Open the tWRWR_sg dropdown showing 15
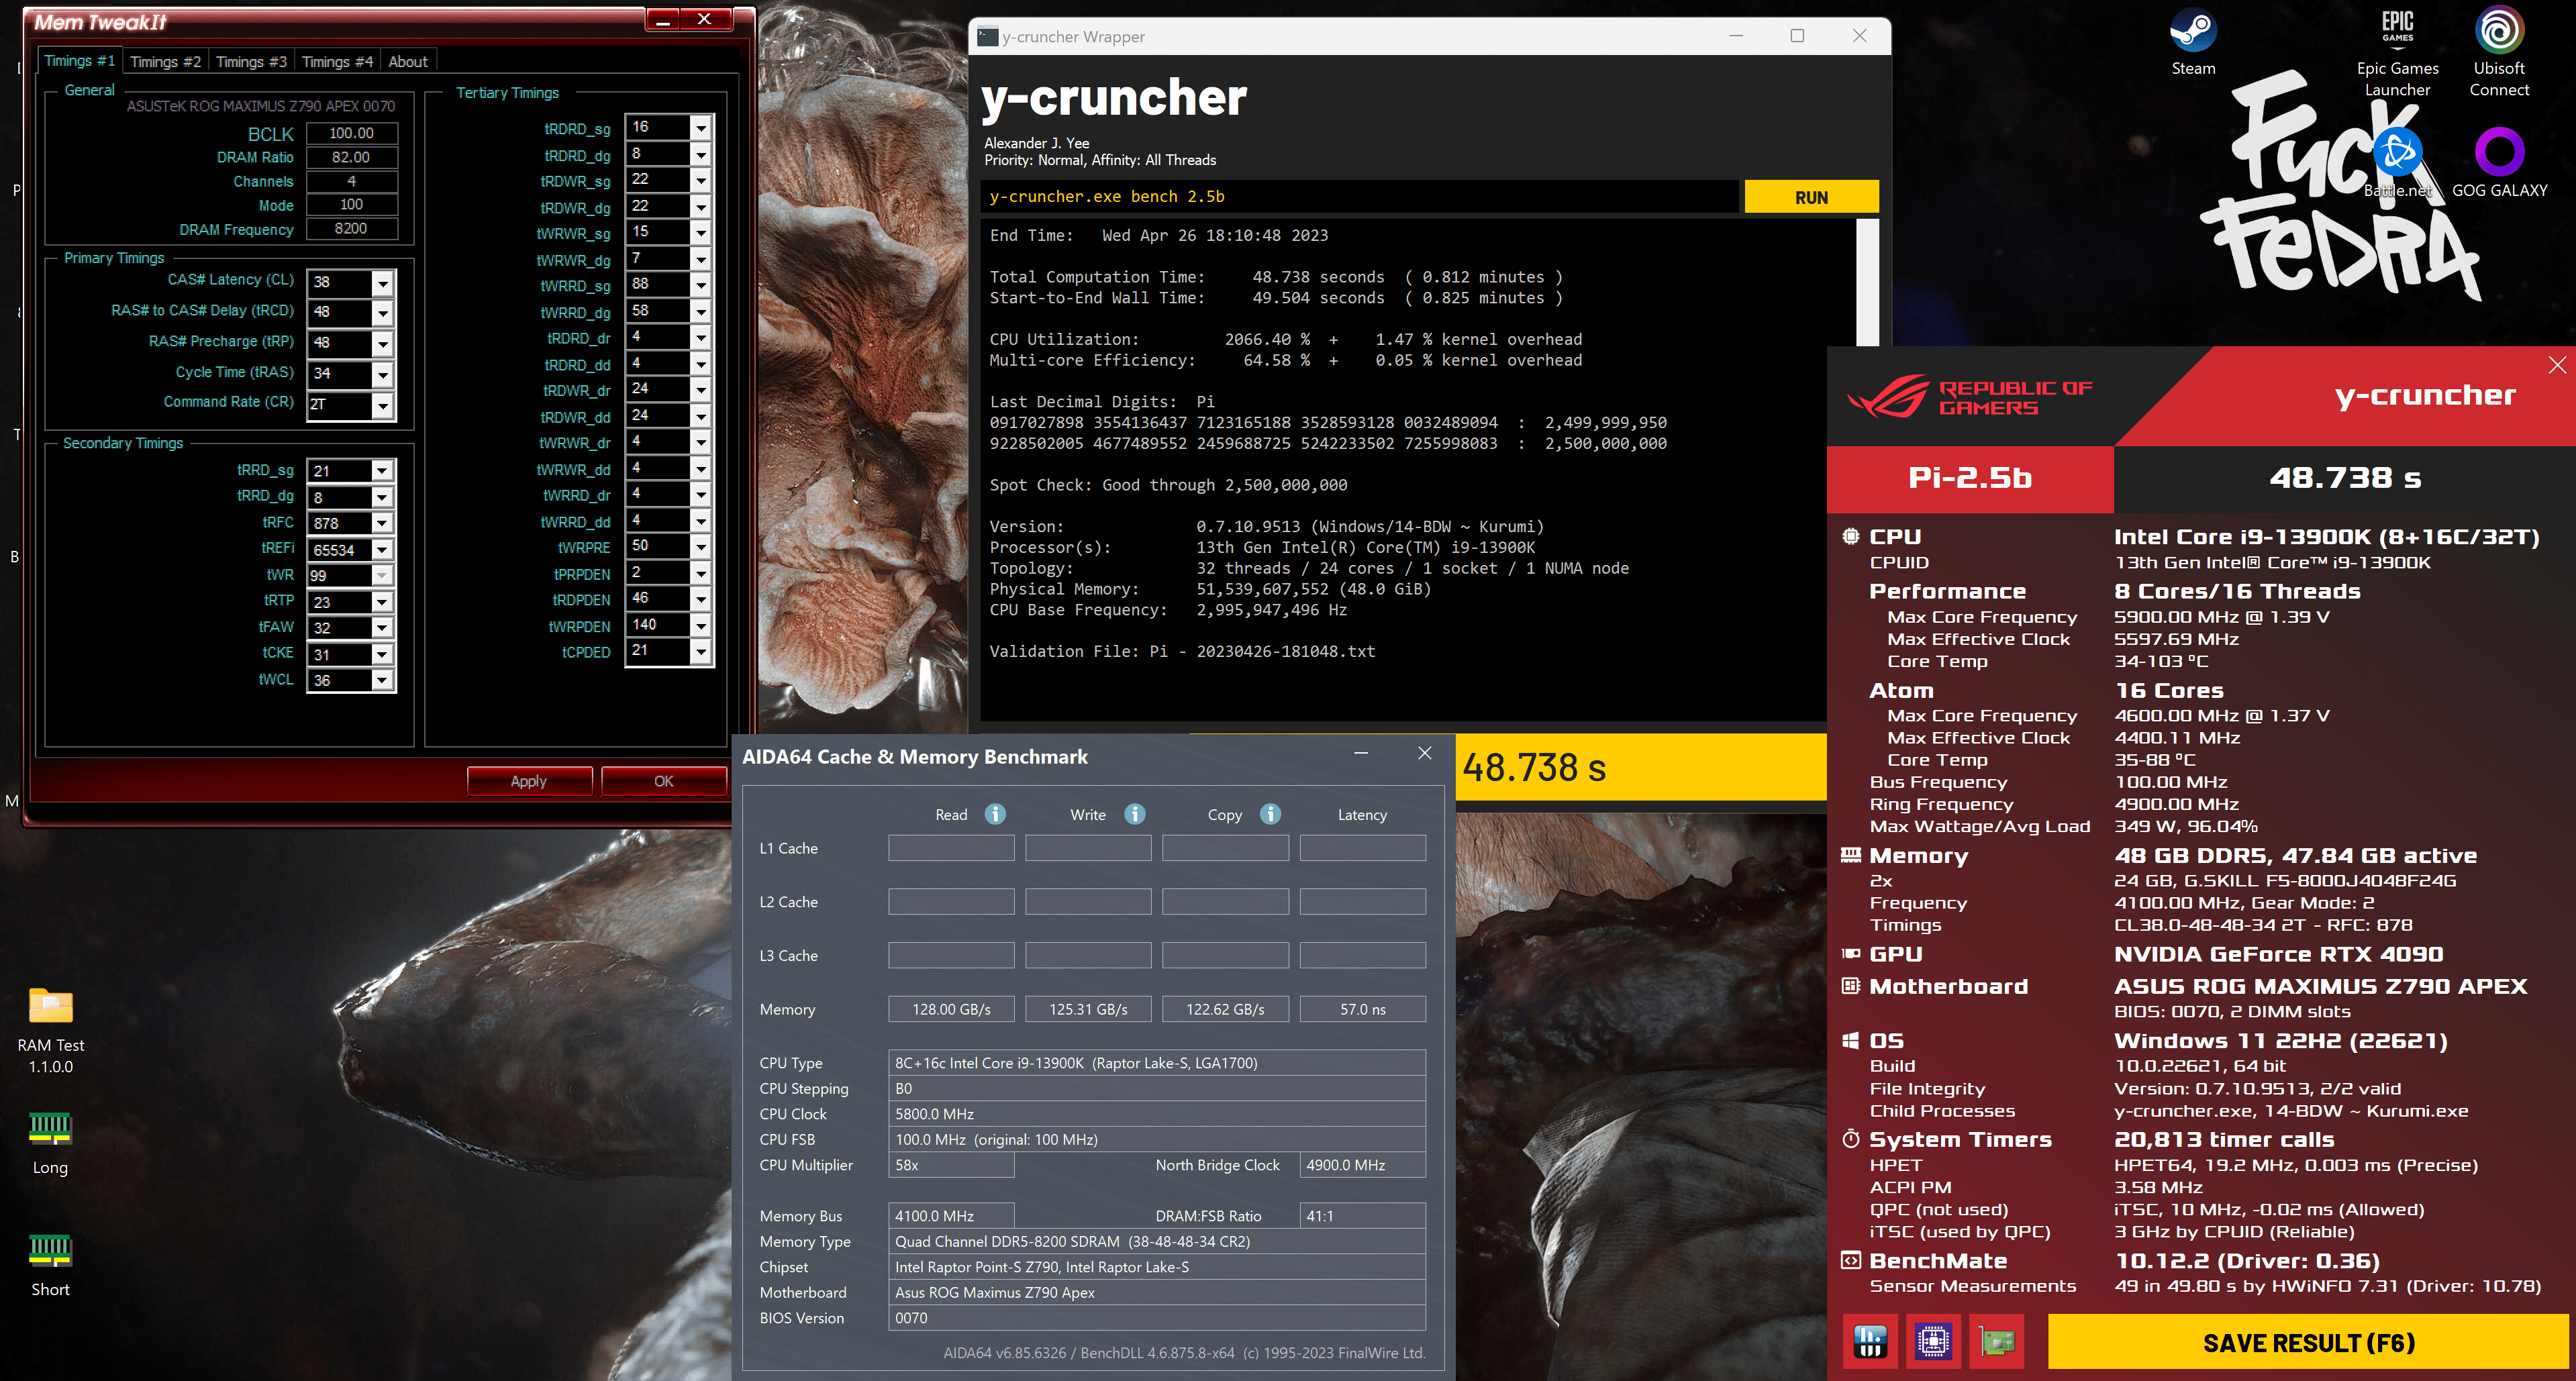The height and width of the screenshot is (1381, 2576). 701,233
